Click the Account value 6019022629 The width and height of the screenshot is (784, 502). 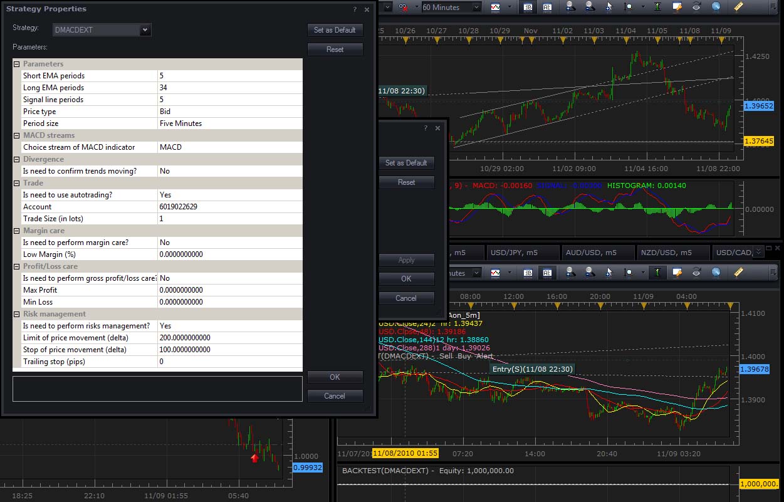(230, 207)
